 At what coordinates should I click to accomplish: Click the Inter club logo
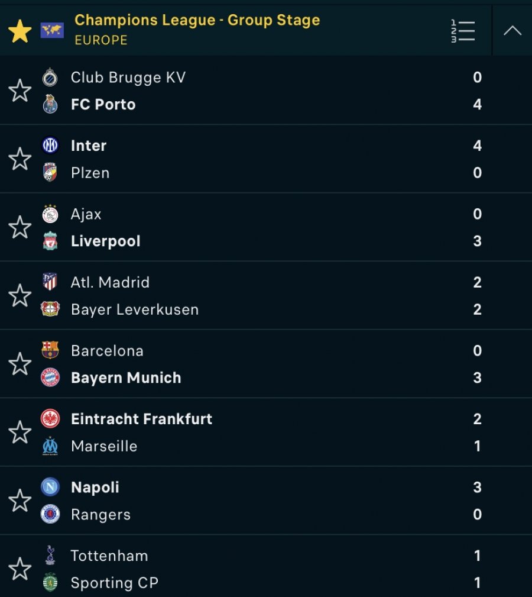(50, 145)
